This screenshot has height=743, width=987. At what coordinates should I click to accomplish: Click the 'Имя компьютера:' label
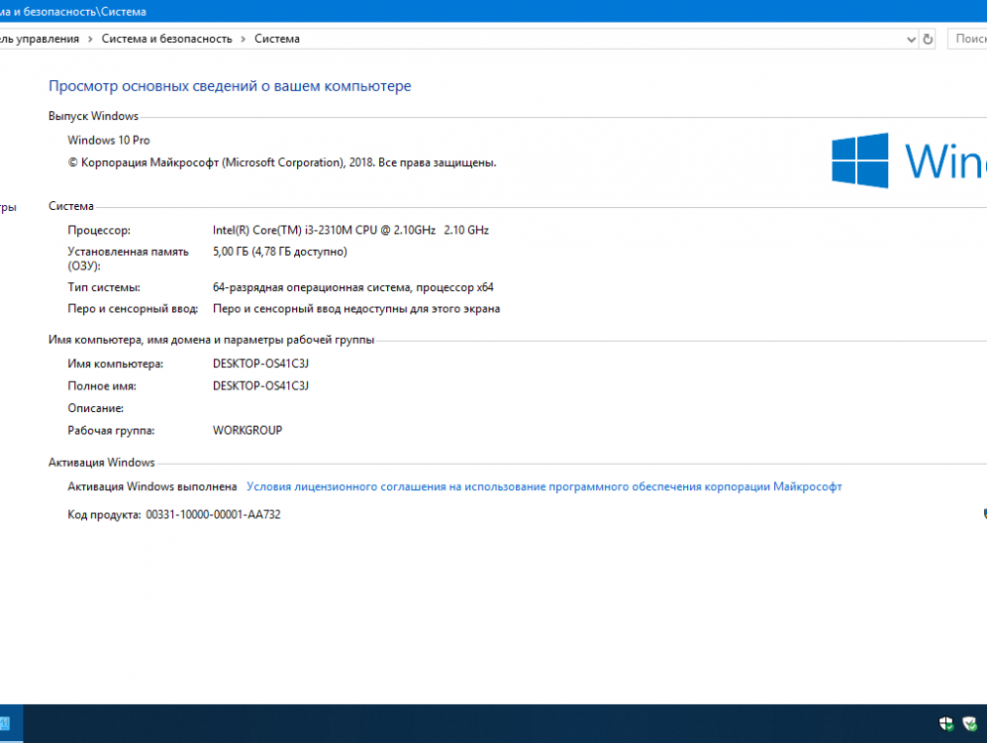point(115,363)
